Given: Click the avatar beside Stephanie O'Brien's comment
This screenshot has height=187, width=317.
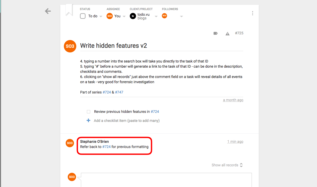Looking at the screenshot, I should pos(70,143).
